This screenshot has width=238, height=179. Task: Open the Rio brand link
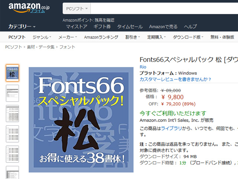pyautogui.click(x=143, y=67)
